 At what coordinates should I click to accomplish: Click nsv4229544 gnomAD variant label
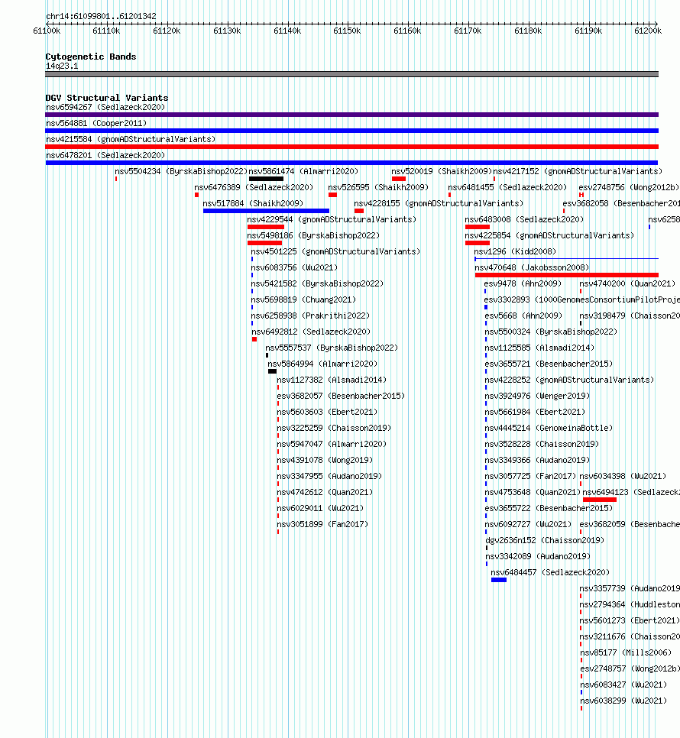coord(332,219)
